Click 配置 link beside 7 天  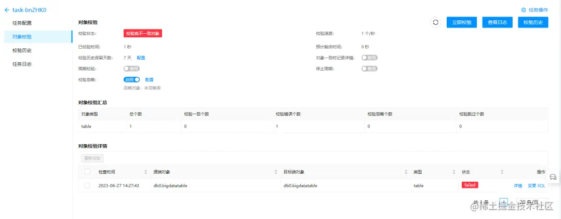(x=141, y=58)
